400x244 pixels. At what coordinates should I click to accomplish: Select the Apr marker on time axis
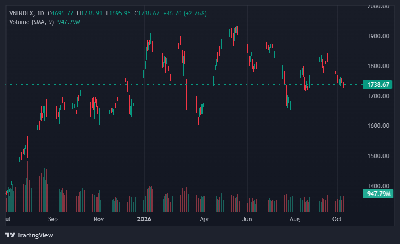pos(205,219)
